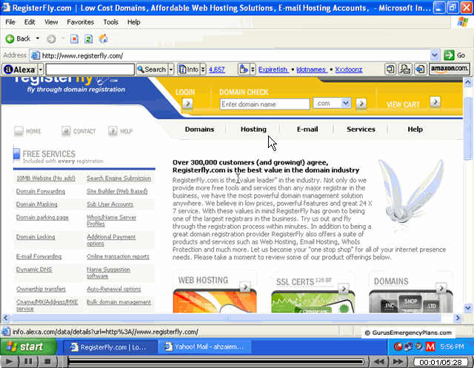
Task: Stop the video playback
Action: tap(47, 361)
